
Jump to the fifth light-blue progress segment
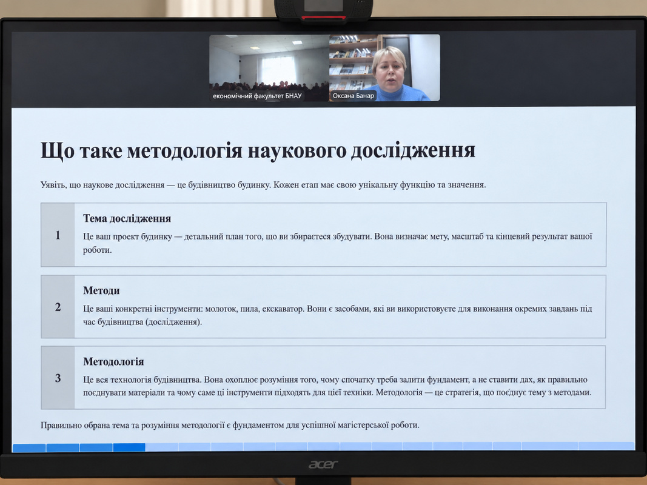tap(162, 447)
